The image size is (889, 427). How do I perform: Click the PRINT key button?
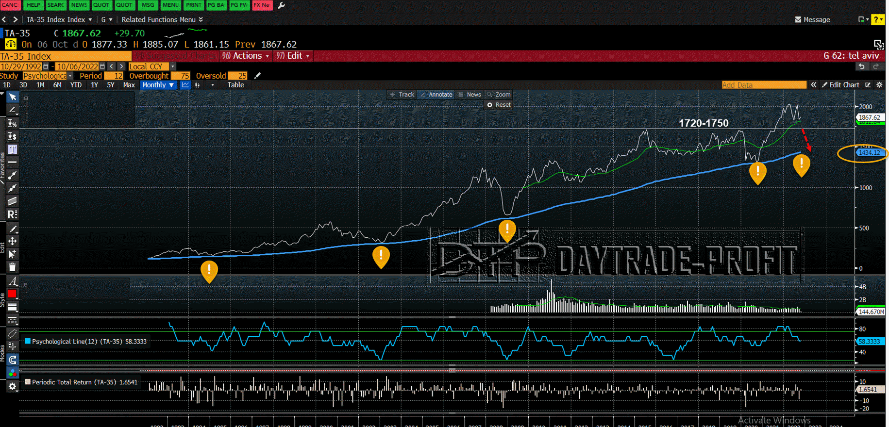[194, 5]
